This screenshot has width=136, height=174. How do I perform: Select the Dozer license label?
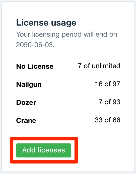point(26,103)
